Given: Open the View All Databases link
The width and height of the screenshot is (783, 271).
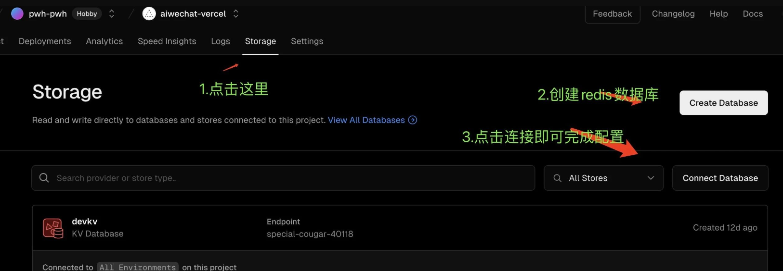Looking at the screenshot, I should [x=366, y=120].
